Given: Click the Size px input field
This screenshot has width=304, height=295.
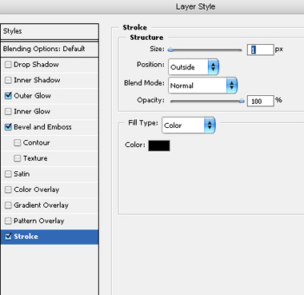Looking at the screenshot, I should (x=261, y=50).
